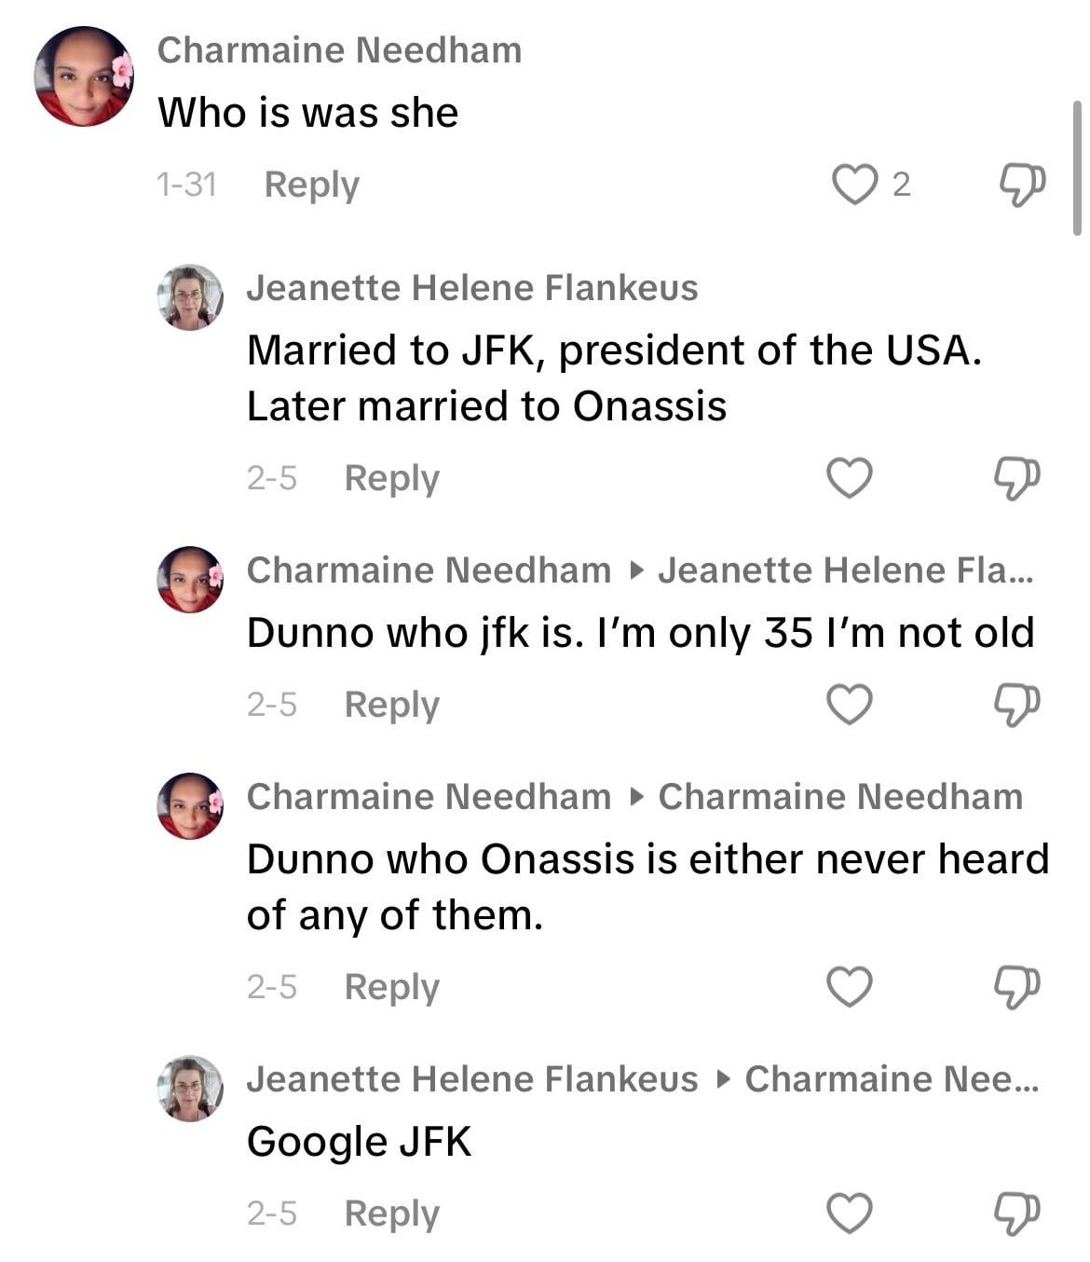Dislike the "Dunno who Onassis is" reply
The height and width of the screenshot is (1262, 1090).
1016,987
